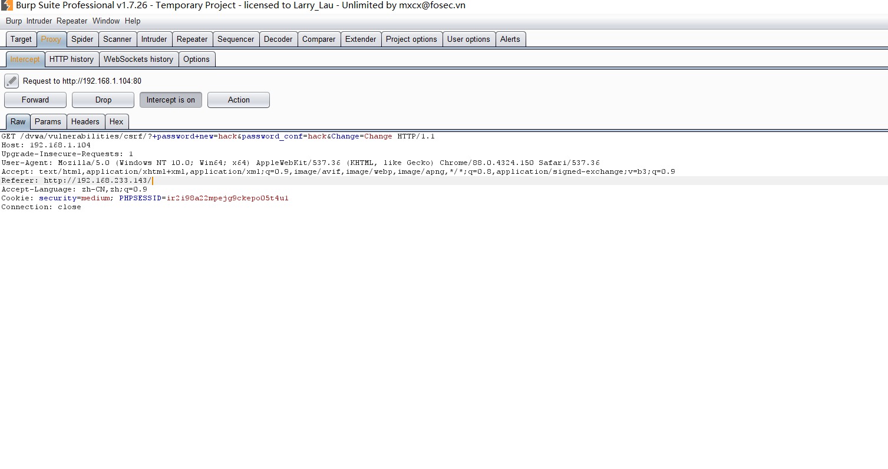Screen dimensions: 888x469
Task: Click the Referer header line in the request
Action: 77,181
